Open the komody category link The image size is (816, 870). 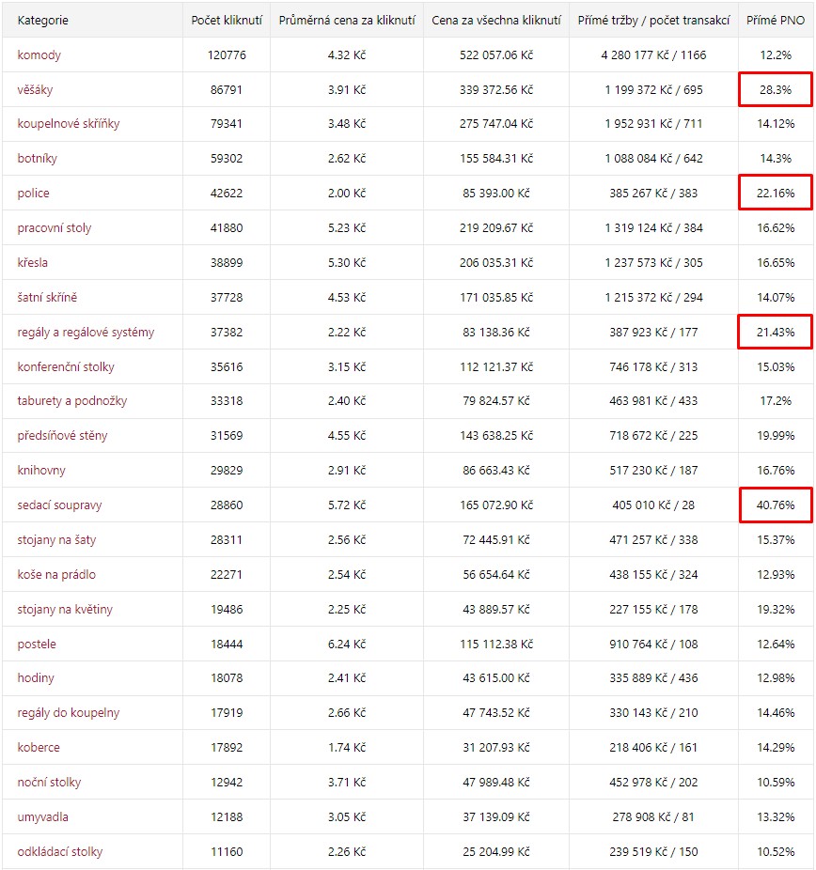[x=39, y=54]
